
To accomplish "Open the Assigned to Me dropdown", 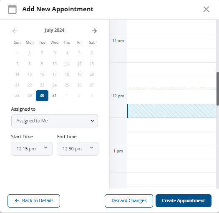I will click(55, 121).
